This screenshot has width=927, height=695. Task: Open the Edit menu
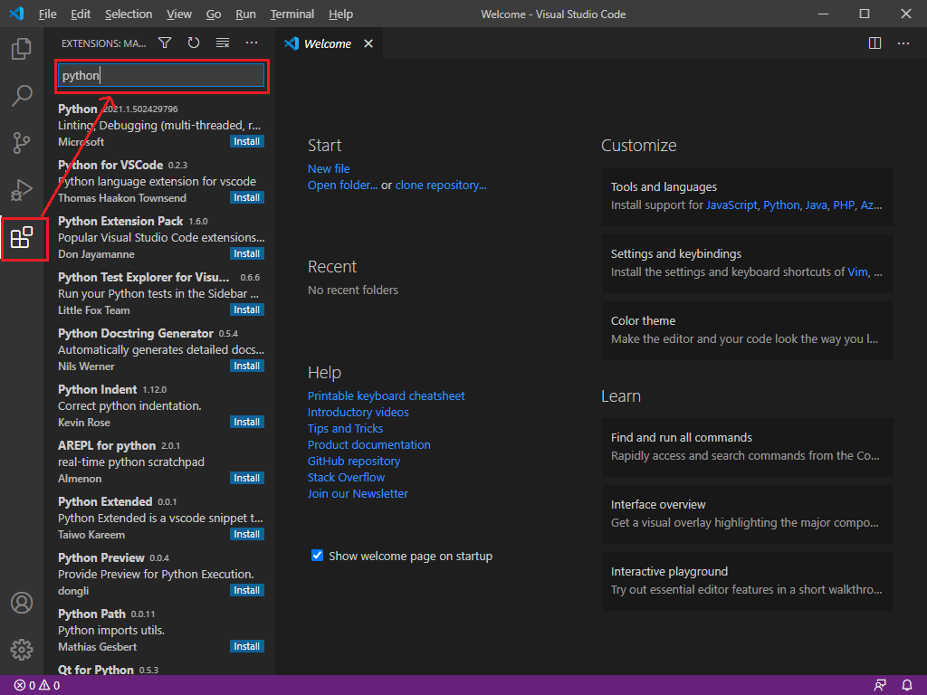tap(81, 14)
